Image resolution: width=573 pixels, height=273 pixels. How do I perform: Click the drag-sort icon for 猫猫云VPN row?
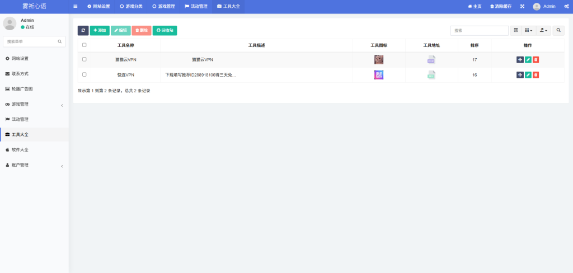[x=520, y=59]
